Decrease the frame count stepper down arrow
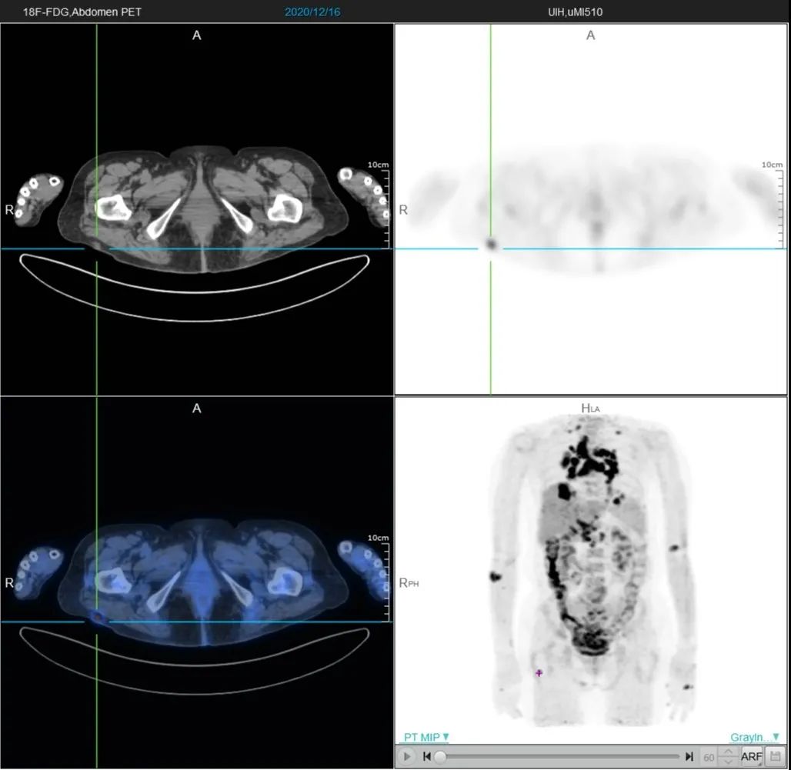 point(728,762)
